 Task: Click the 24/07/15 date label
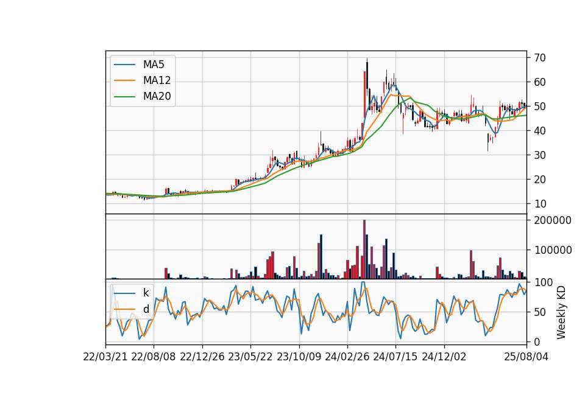(x=395, y=357)
